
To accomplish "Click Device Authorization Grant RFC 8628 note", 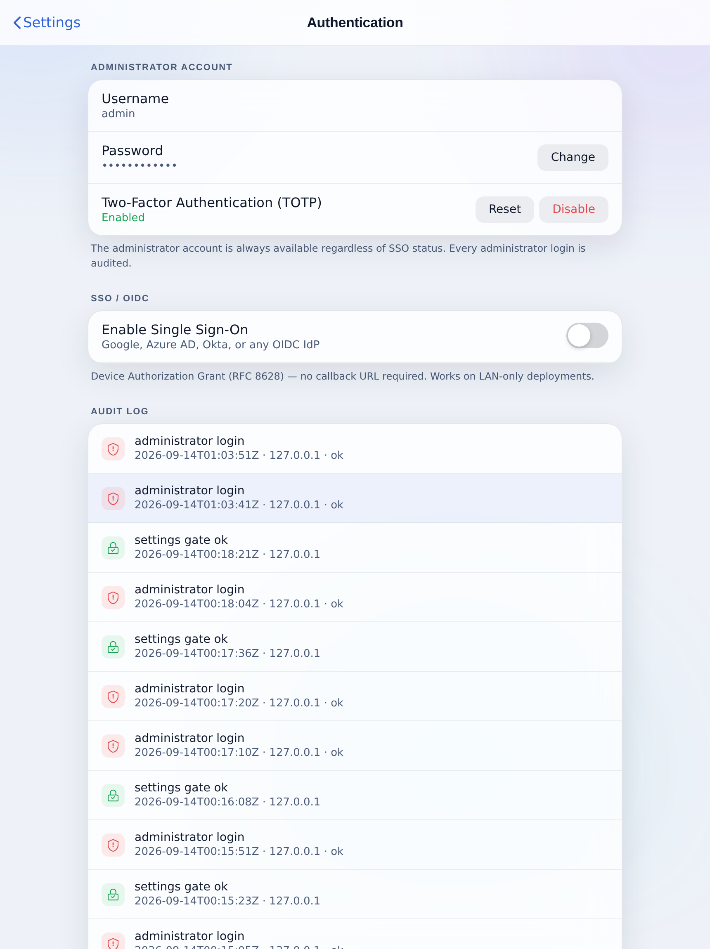I will coord(342,376).
